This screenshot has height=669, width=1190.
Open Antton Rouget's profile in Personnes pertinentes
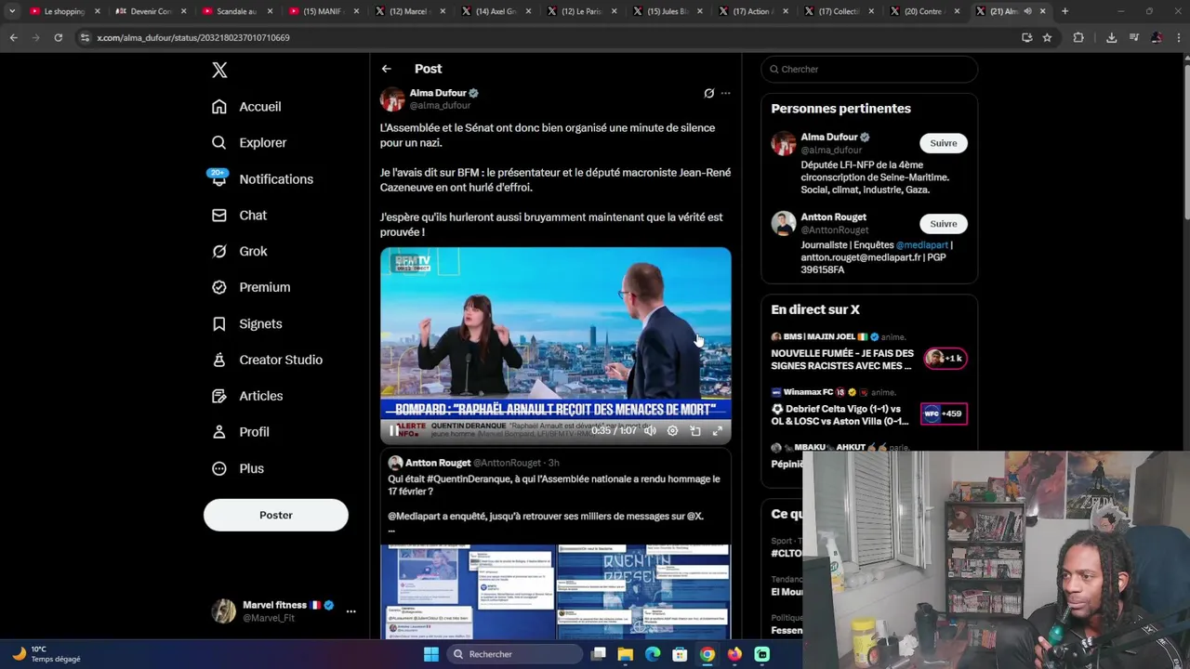coord(834,217)
